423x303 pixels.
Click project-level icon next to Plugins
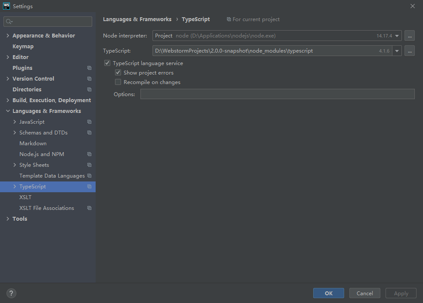89,68
